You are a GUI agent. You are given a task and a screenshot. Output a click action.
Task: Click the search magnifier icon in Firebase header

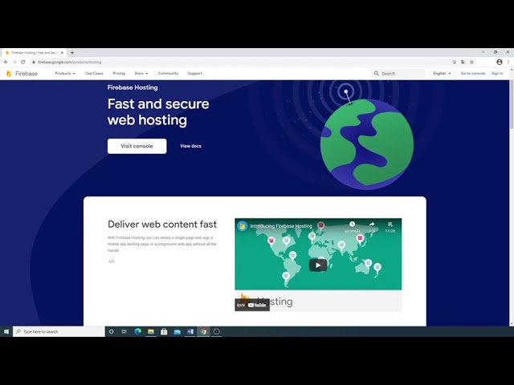coord(377,73)
